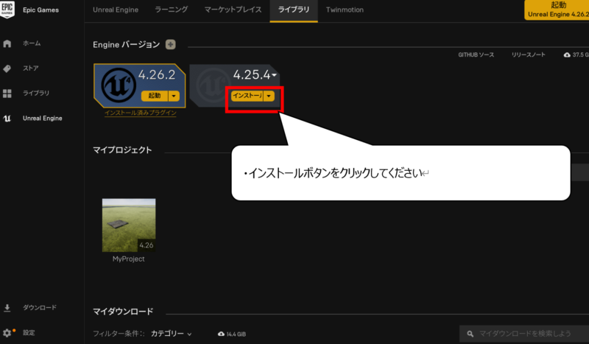Click the Epic Games logo icon
The image size is (589, 344).
tap(7, 9)
